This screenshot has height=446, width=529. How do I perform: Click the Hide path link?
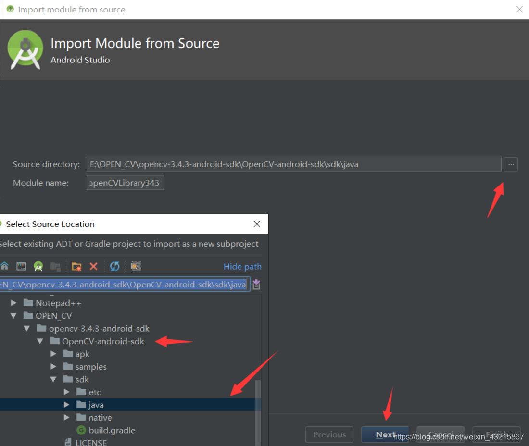[x=242, y=267]
